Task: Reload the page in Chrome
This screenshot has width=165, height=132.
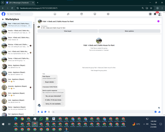Action: pos(12,8)
